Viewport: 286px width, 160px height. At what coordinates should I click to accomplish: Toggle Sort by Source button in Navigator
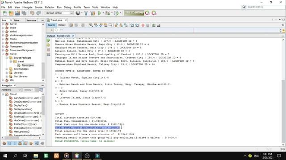tap(42, 144)
